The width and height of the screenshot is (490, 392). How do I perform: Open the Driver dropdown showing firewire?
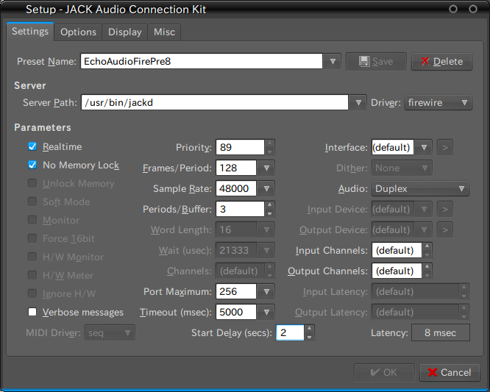(438, 102)
